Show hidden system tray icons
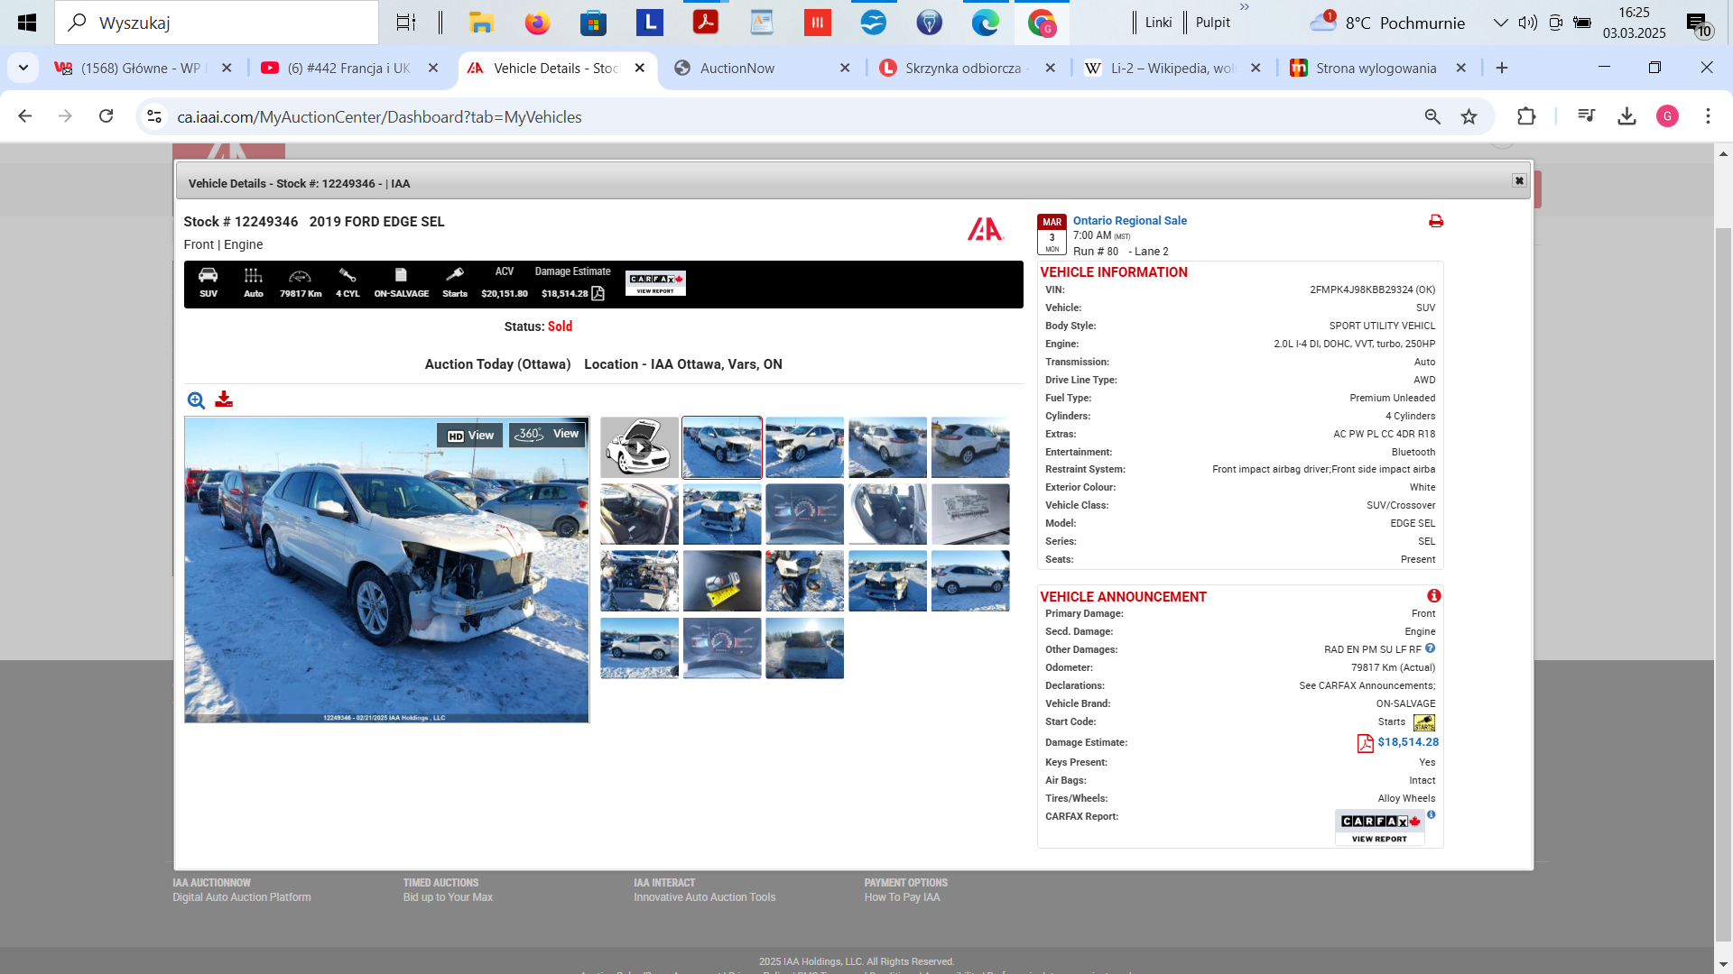The height and width of the screenshot is (974, 1733). tap(1500, 23)
